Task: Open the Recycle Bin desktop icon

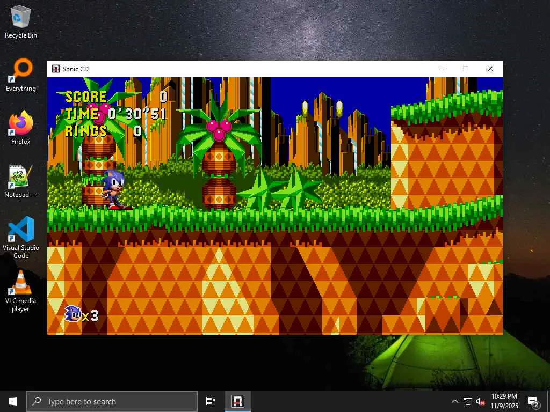Action: click(x=21, y=21)
